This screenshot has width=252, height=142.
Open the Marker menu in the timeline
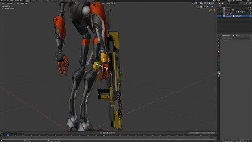pyautogui.click(x=24, y=133)
